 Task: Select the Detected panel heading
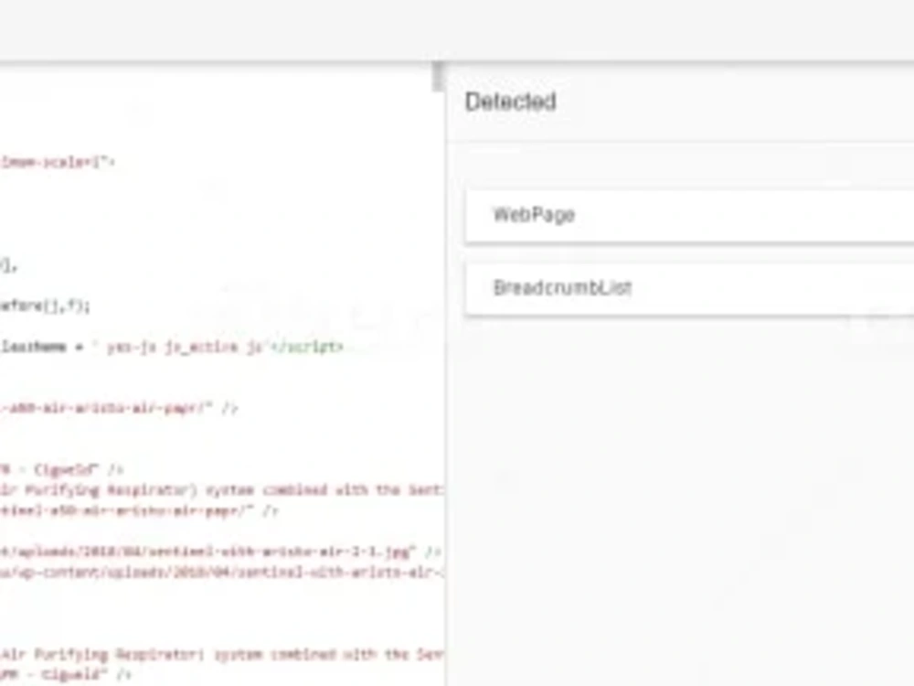[x=510, y=102]
